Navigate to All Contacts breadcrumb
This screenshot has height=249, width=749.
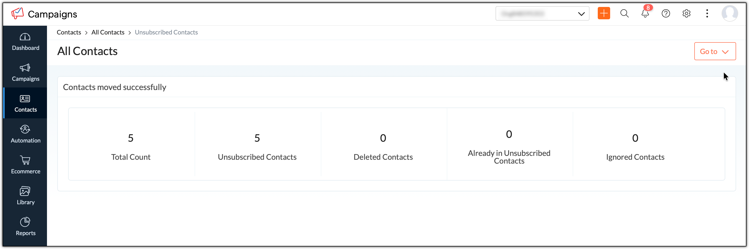(108, 32)
